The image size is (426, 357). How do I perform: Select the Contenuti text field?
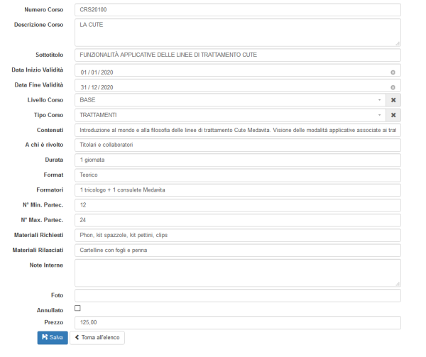237,130
